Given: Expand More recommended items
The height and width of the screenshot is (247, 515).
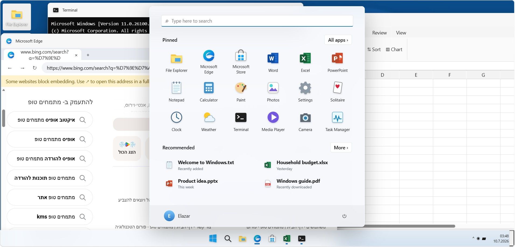Looking at the screenshot, I should 341,148.
